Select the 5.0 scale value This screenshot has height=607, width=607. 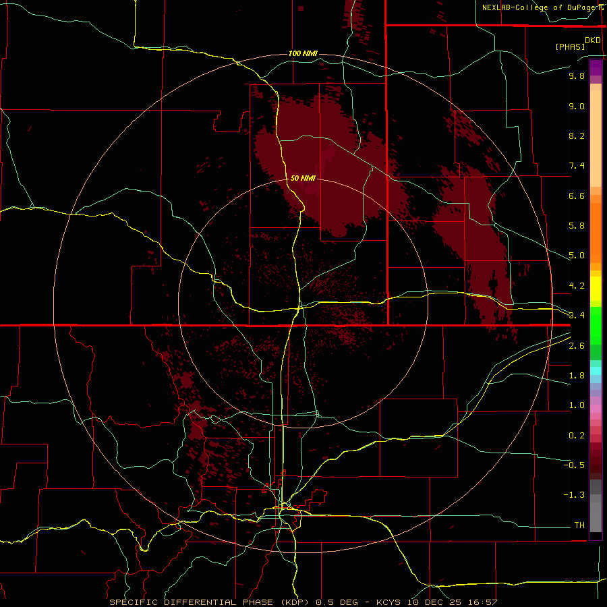pos(577,256)
